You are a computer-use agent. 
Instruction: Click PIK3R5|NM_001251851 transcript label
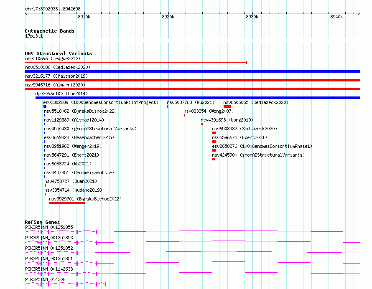49,259
